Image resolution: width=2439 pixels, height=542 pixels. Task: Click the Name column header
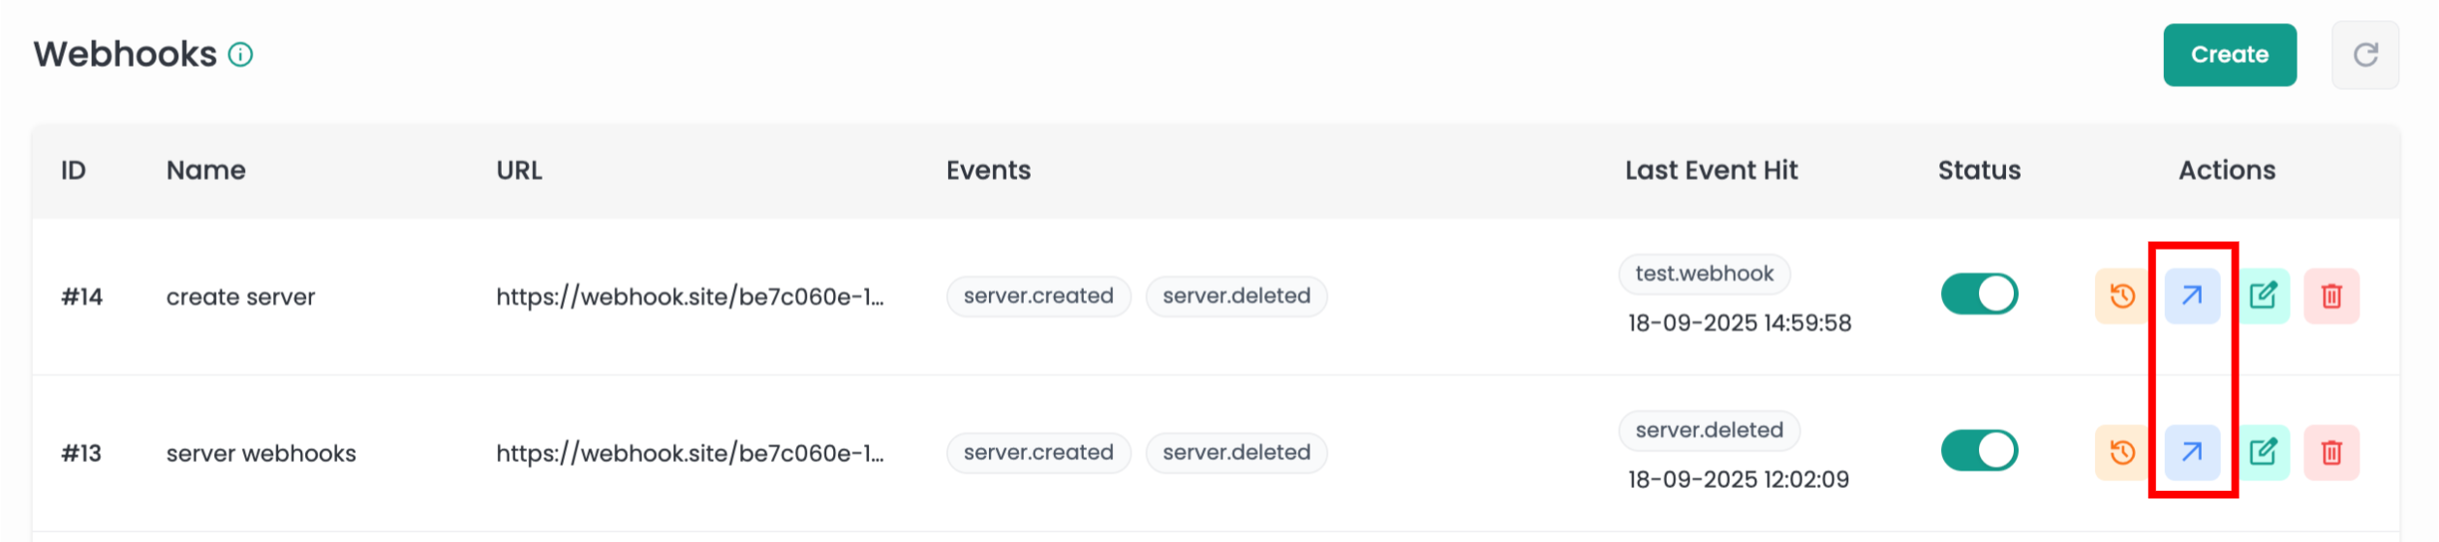click(x=205, y=170)
